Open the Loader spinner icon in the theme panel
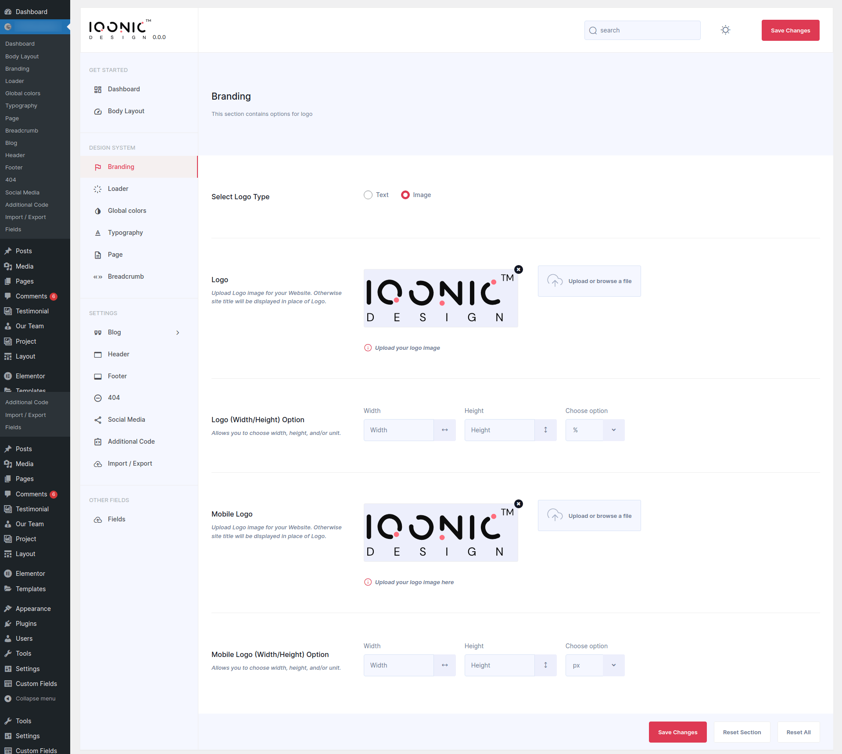This screenshot has width=842, height=754. click(98, 189)
